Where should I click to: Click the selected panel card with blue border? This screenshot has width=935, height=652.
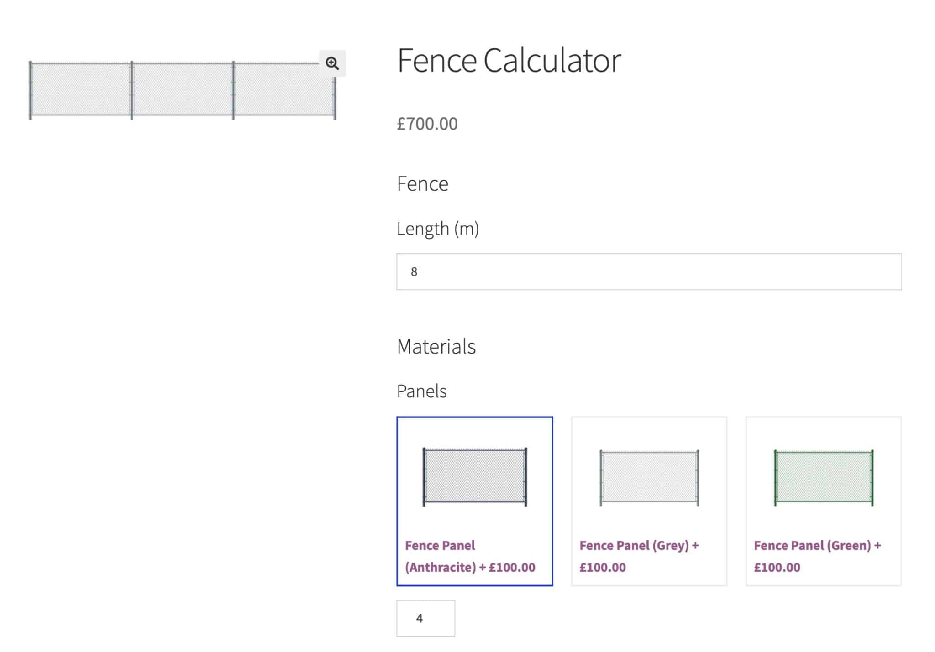(474, 502)
